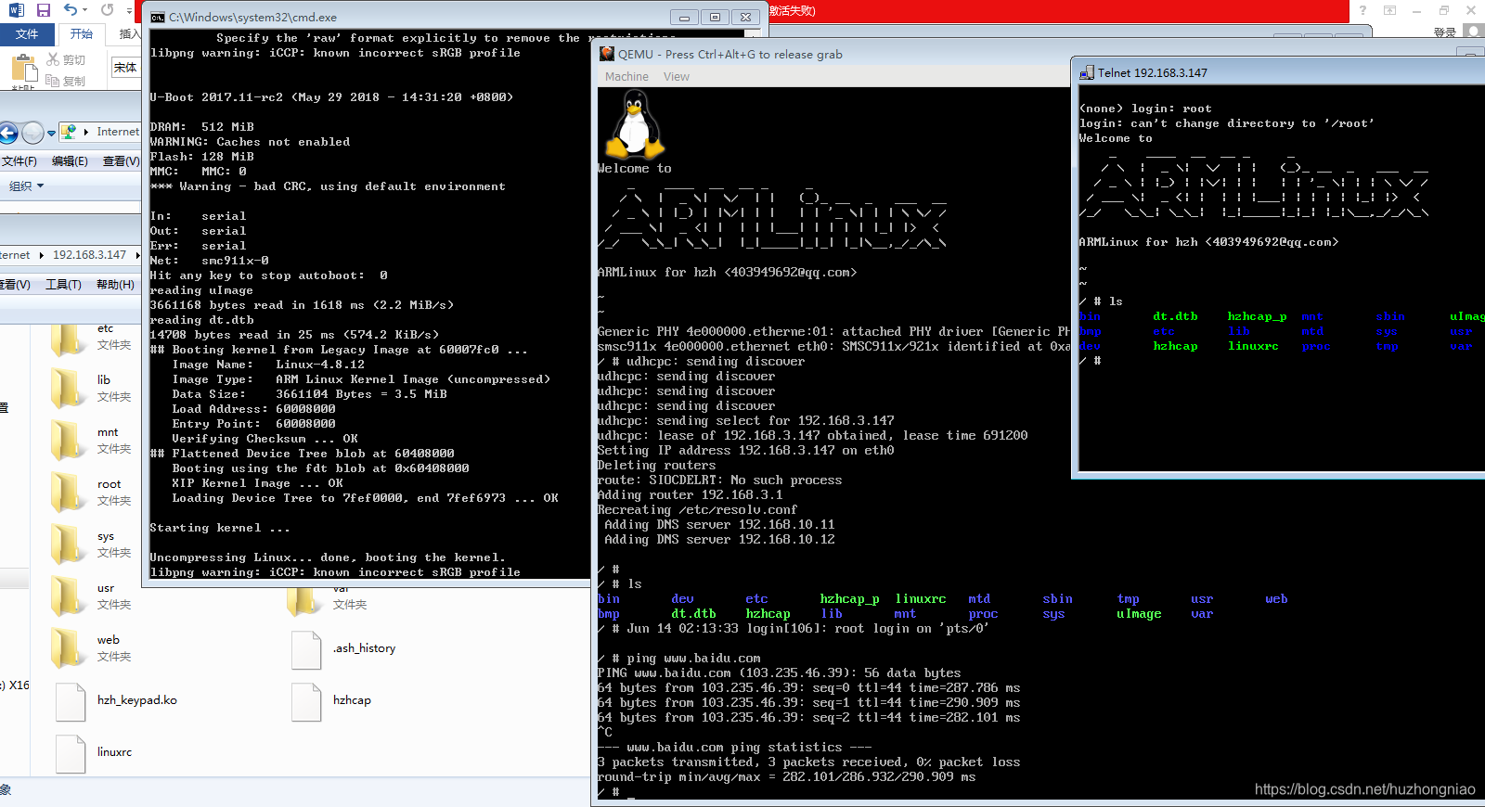Open the 编辑(E) menu in Explorer
The height and width of the screenshot is (807, 1485).
70,161
